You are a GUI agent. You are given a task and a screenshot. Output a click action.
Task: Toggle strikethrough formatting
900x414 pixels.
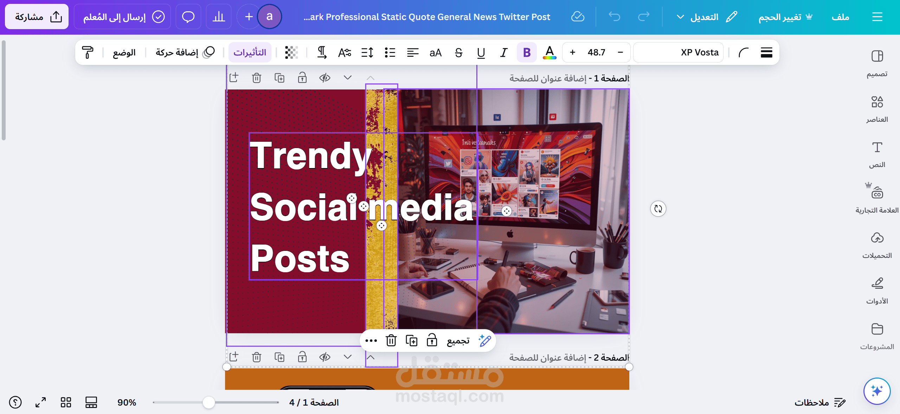tap(458, 52)
